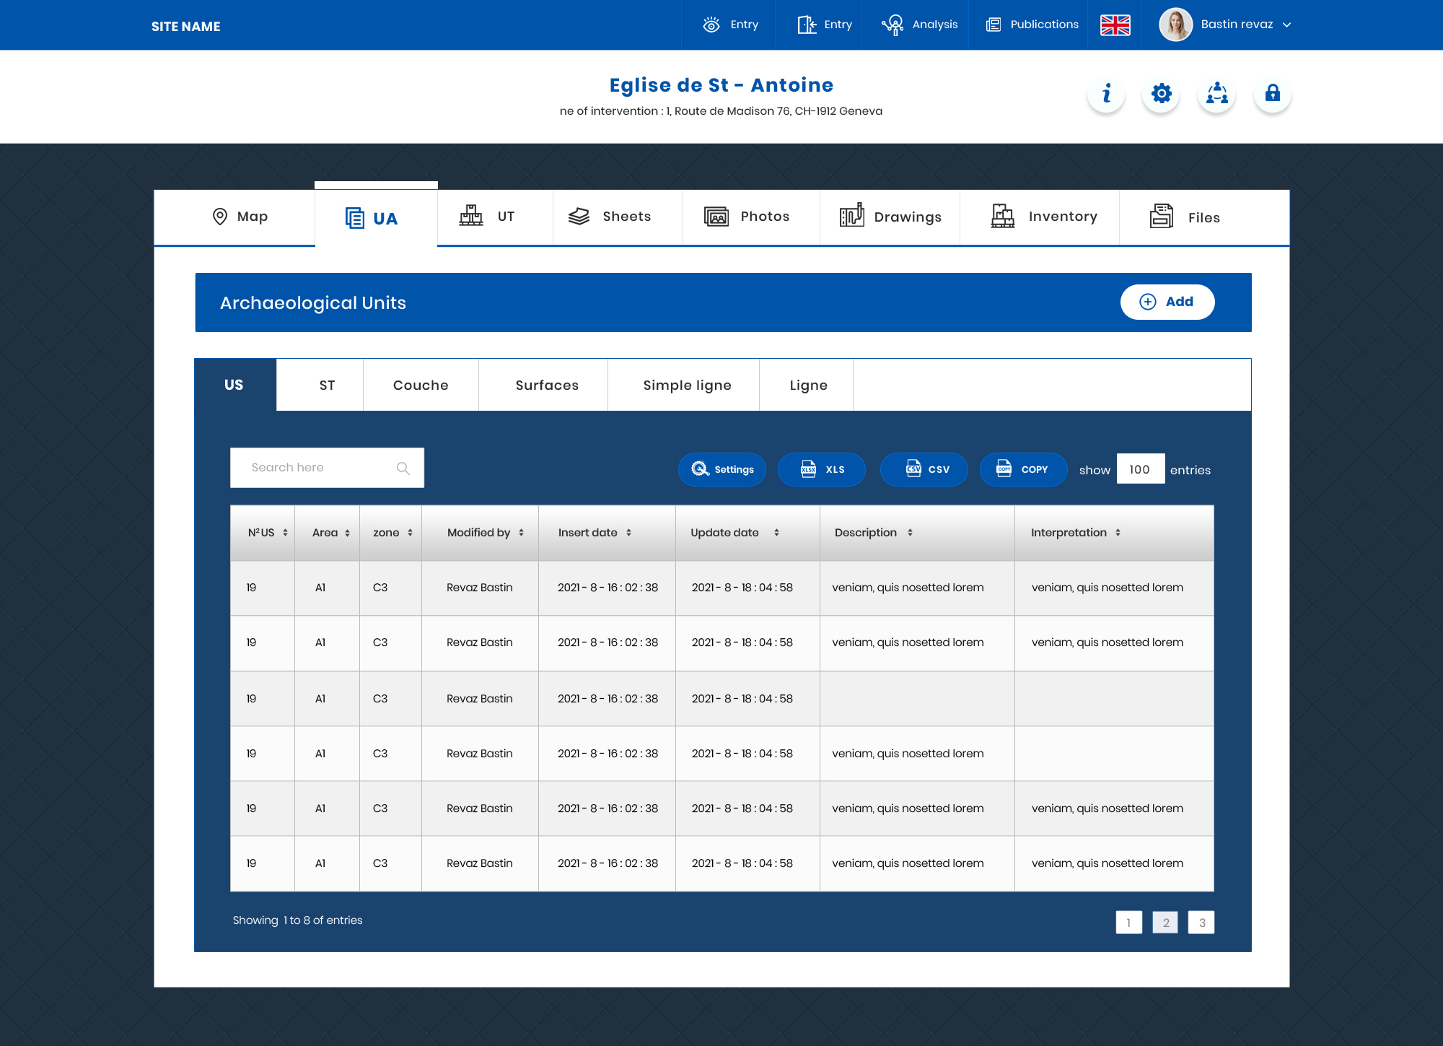Image resolution: width=1443 pixels, height=1046 pixels.
Task: Copy the table with COPY button
Action: click(1023, 470)
